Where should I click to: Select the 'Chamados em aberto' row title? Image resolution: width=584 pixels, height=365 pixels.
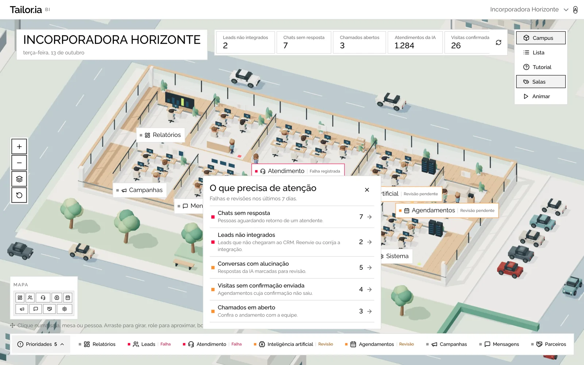[x=246, y=308]
